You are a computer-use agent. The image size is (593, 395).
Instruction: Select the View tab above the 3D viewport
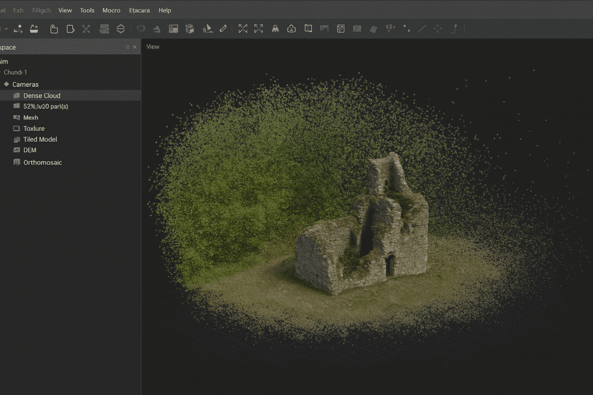pos(153,47)
